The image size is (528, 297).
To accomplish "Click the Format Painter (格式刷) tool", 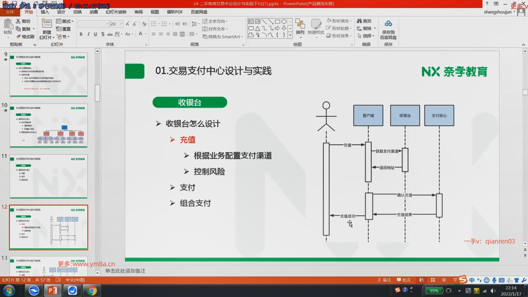I will [25, 37].
